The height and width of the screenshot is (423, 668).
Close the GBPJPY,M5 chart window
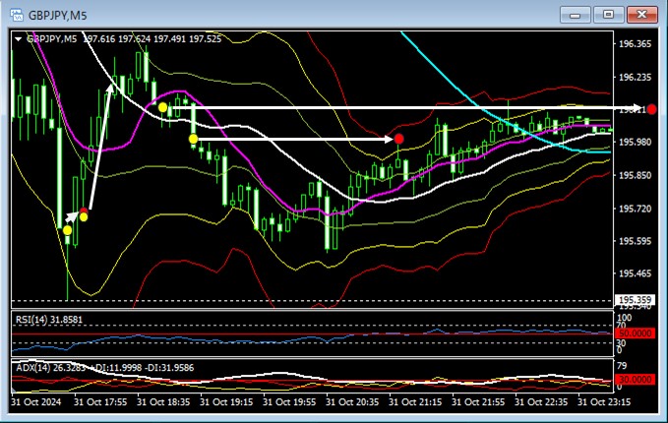[641, 13]
